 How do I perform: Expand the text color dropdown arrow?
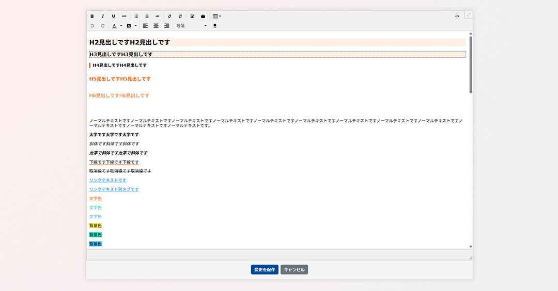121,26
